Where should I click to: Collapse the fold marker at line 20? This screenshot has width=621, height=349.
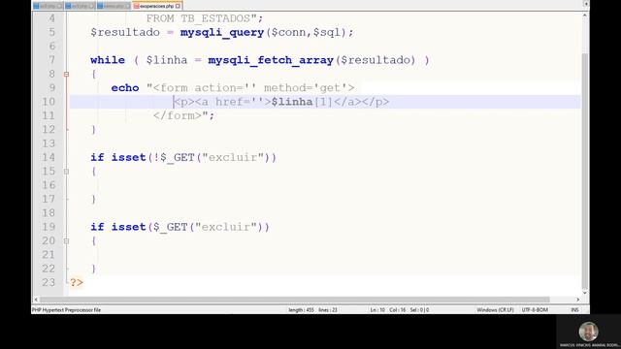[67, 241]
